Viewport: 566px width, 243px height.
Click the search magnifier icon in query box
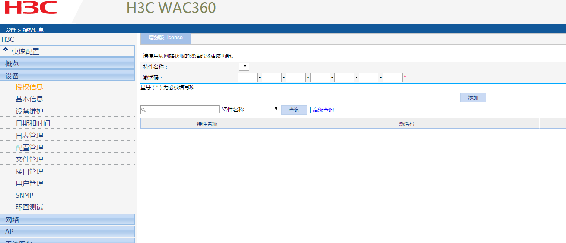click(143, 110)
